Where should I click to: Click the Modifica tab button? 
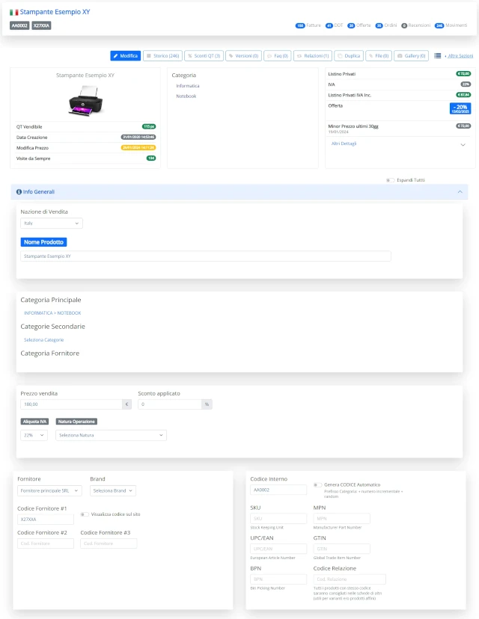click(126, 55)
